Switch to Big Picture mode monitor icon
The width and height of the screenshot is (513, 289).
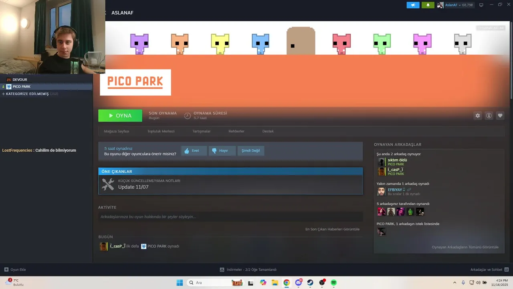pyautogui.click(x=481, y=5)
